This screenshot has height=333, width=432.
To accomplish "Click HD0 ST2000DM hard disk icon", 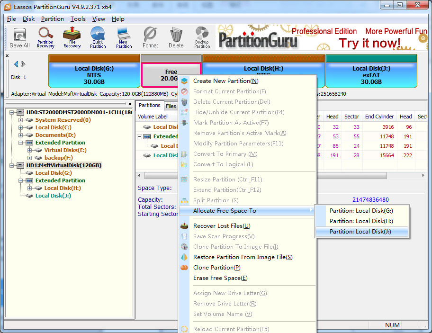I will (x=20, y=112).
